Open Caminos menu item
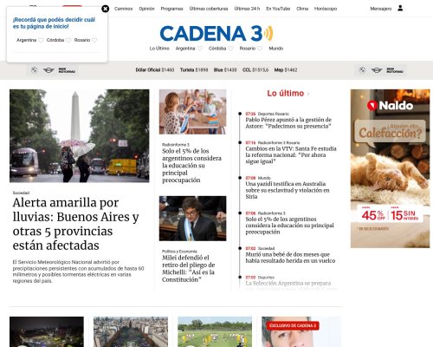433x347 pixels. point(123,9)
